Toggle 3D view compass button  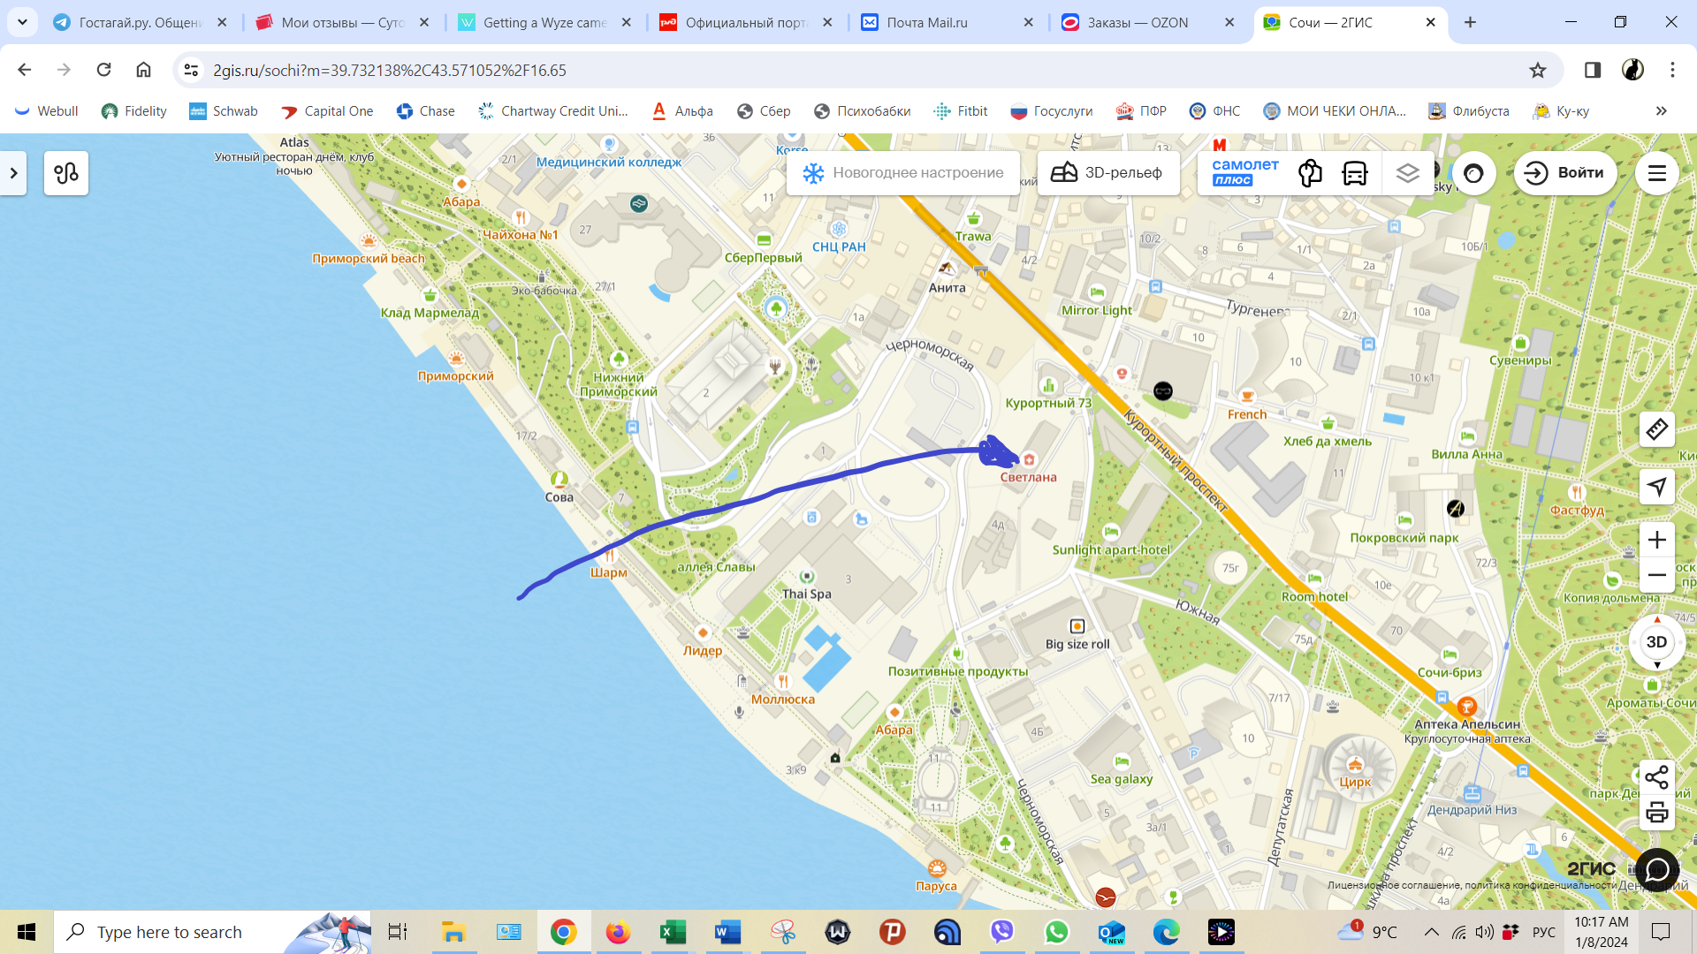click(1656, 642)
